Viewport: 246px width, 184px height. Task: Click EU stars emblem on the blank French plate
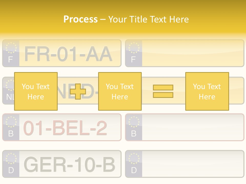[x=134, y=48]
